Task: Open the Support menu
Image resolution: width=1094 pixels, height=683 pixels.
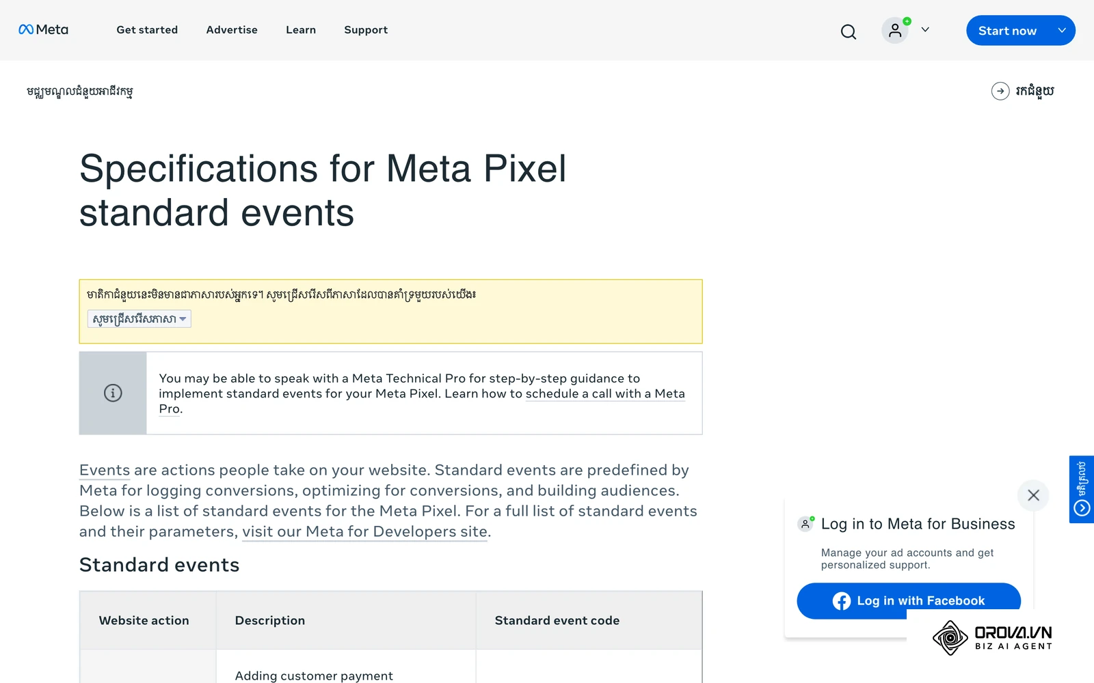Action: tap(366, 30)
